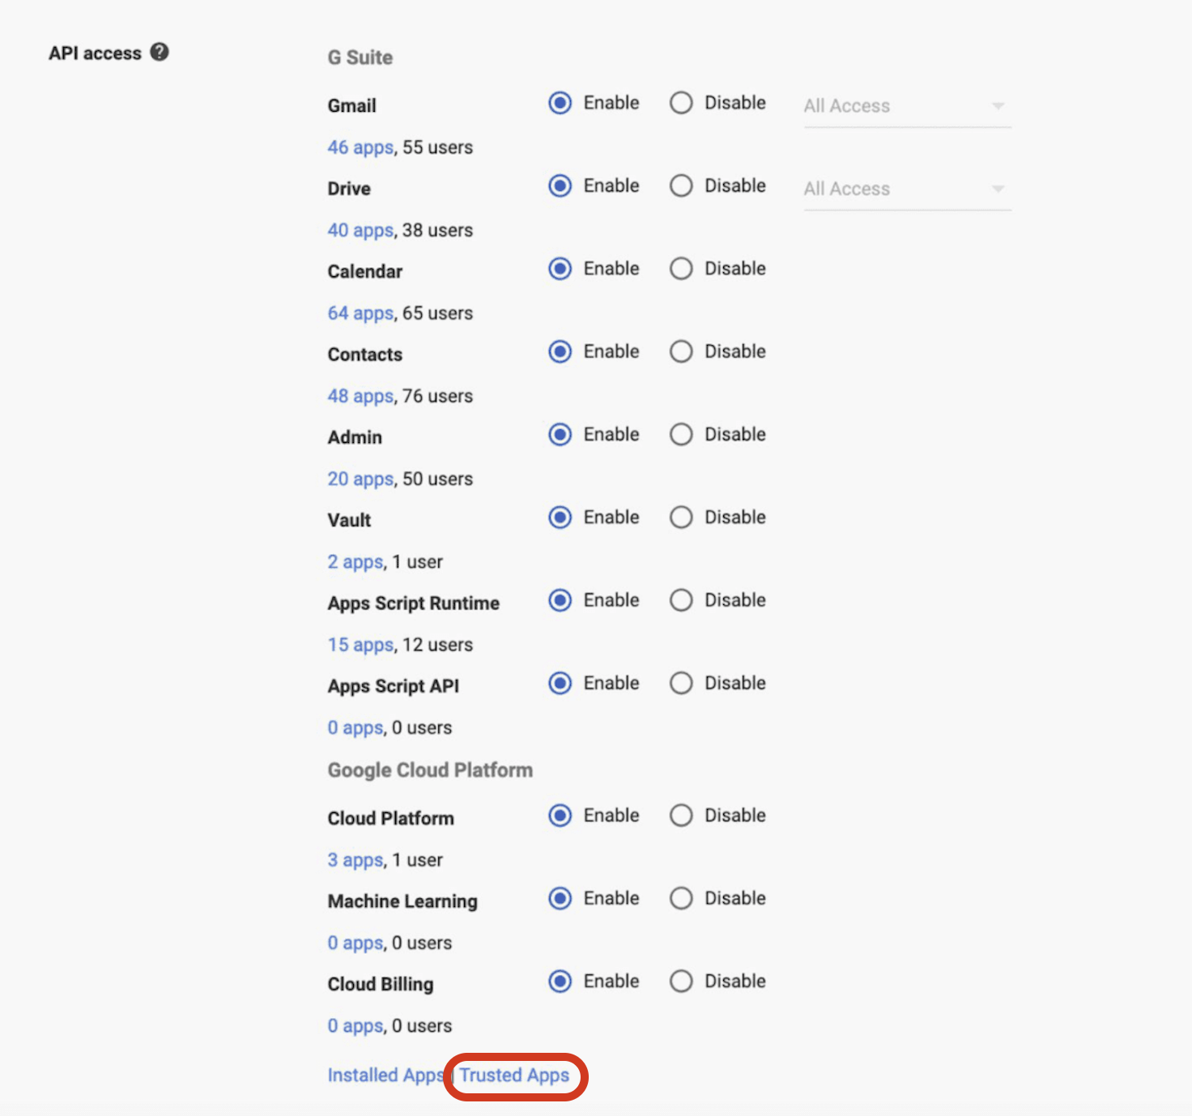Open the Installed Apps link
Viewport: 1192px width, 1116px height.
click(x=386, y=1076)
